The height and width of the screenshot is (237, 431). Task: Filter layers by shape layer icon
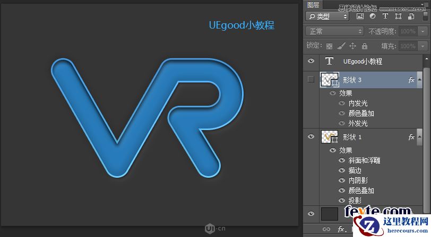click(x=398, y=16)
